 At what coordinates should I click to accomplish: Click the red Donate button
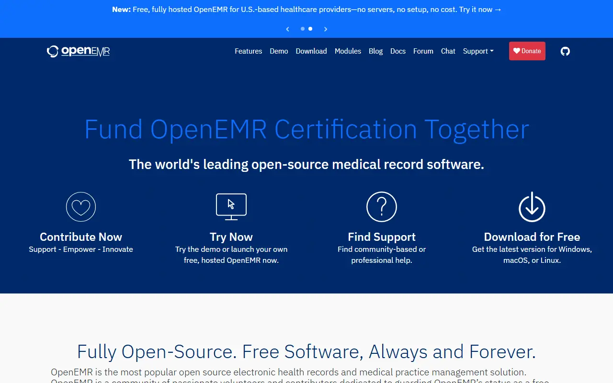(527, 51)
